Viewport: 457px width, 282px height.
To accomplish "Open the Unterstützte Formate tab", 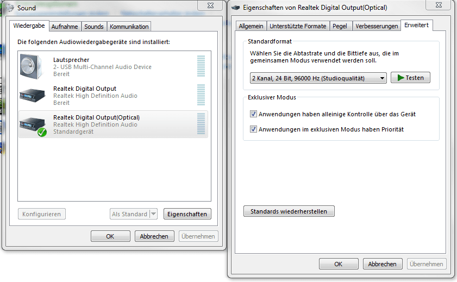I will pos(298,26).
